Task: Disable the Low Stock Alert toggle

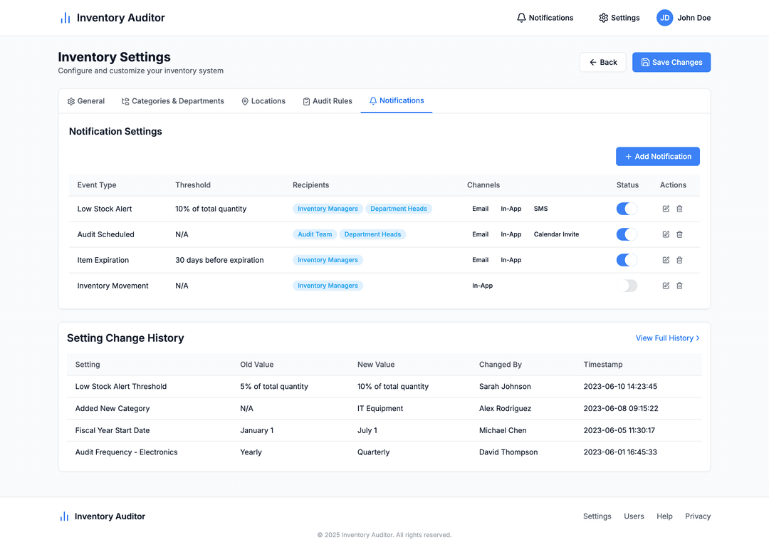Action: point(627,209)
